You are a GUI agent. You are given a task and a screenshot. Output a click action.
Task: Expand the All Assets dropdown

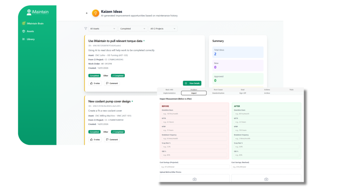103,29
